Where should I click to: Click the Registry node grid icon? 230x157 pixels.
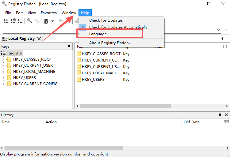(x=3, y=53)
